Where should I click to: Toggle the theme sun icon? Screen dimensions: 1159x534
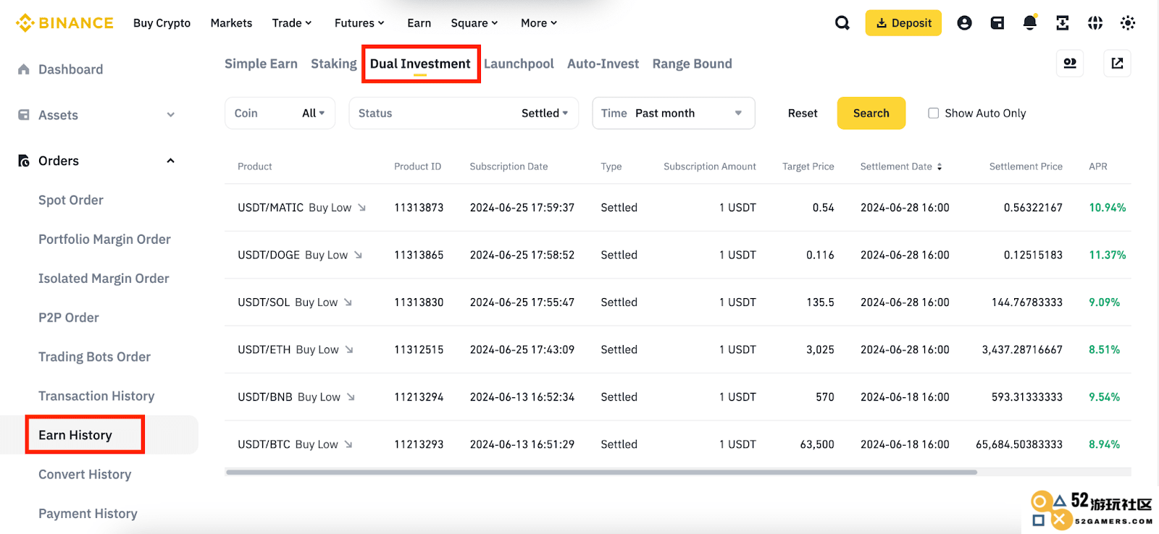click(x=1128, y=23)
